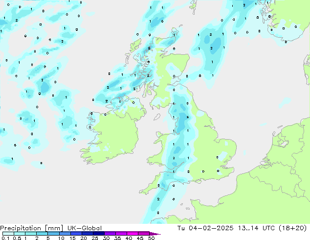Viewport: 310px width, 240px height.
Task: Click the '0.1' legend value label
Action: (5, 238)
